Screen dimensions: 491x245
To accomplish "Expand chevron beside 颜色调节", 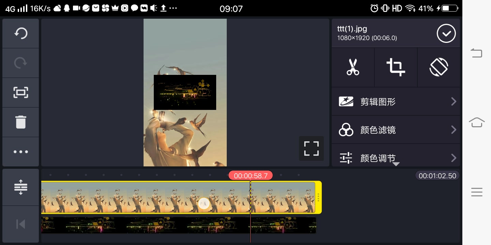I will tap(453, 158).
